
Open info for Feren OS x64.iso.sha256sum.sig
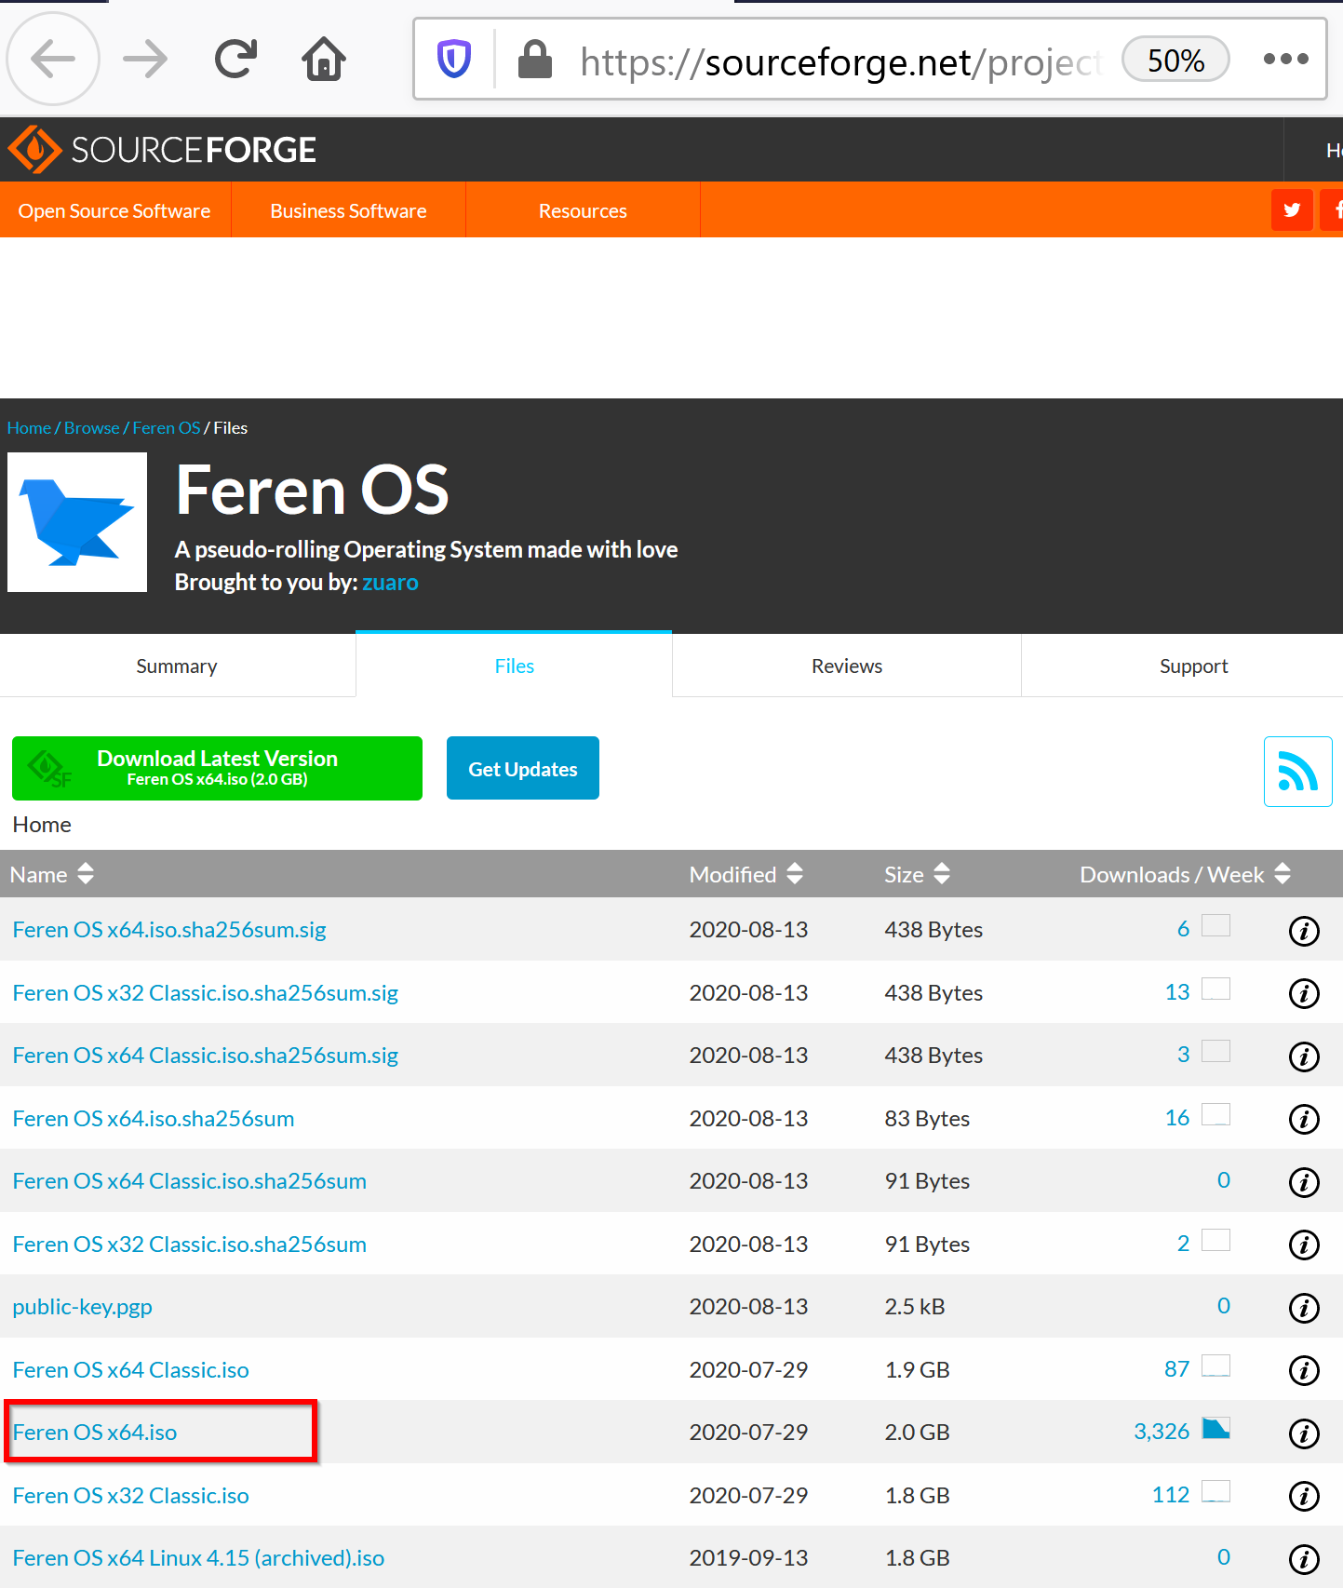point(1304,930)
